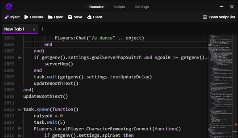Screen dimensions: 238x138
Task: Click the Save floppy disk icon
Action: [70, 17]
